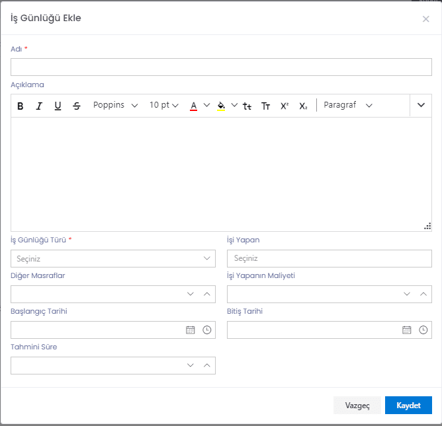This screenshot has width=442, height=426.
Task: Open time picker for Başlangıç Tarihi
Action: point(207,330)
